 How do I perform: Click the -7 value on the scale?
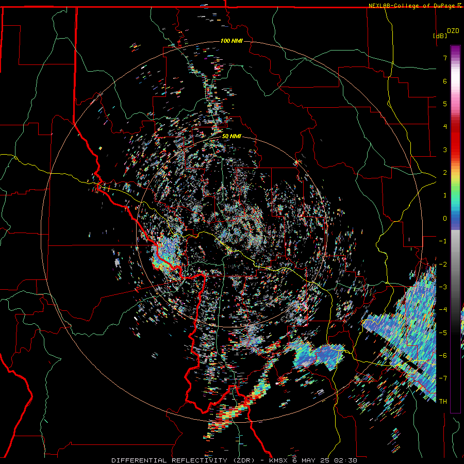443,378
